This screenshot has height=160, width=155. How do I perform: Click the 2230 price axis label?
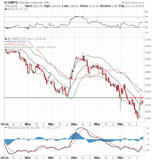coord(148,92)
